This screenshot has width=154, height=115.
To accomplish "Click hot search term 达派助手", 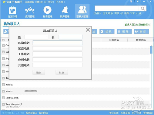I will [x=108, y=13].
